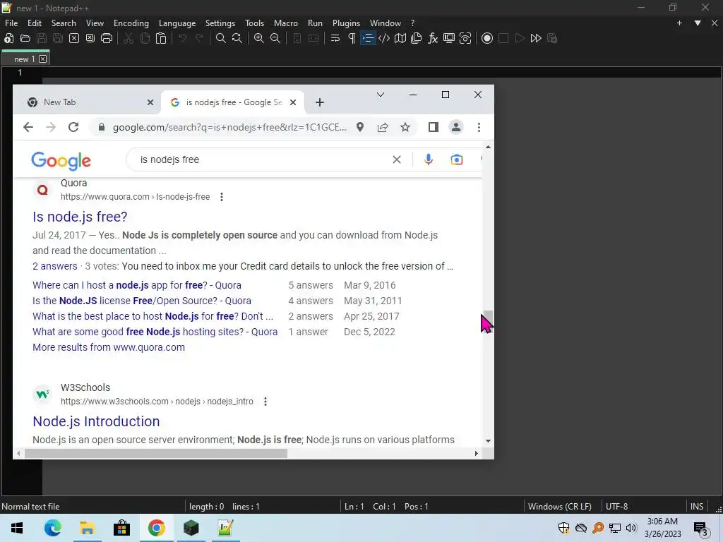Viewport: 723px width, 542px height.
Task: Create a new file in Notepad++ toolbar
Action: click(8, 38)
